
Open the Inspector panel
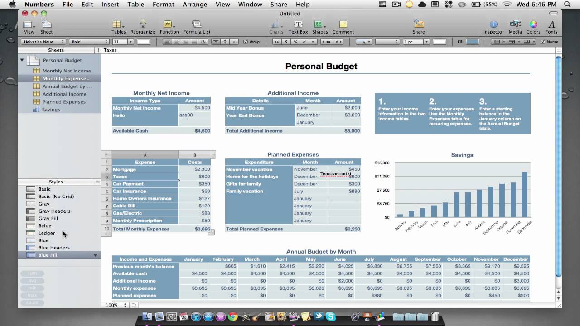[493, 27]
